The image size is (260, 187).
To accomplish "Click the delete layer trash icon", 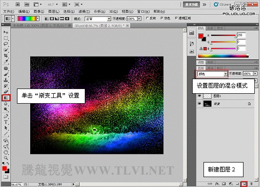I will coord(251,184).
